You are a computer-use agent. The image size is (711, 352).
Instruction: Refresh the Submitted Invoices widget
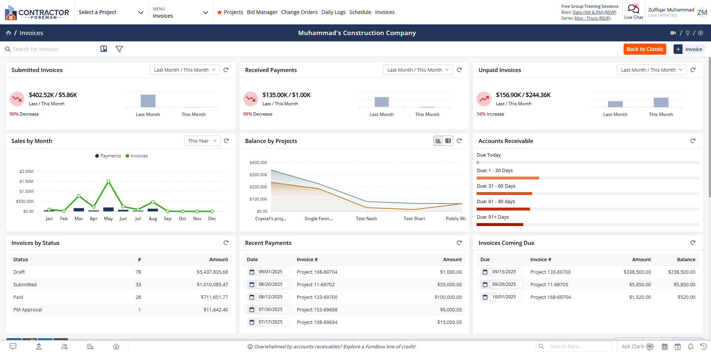pos(226,70)
